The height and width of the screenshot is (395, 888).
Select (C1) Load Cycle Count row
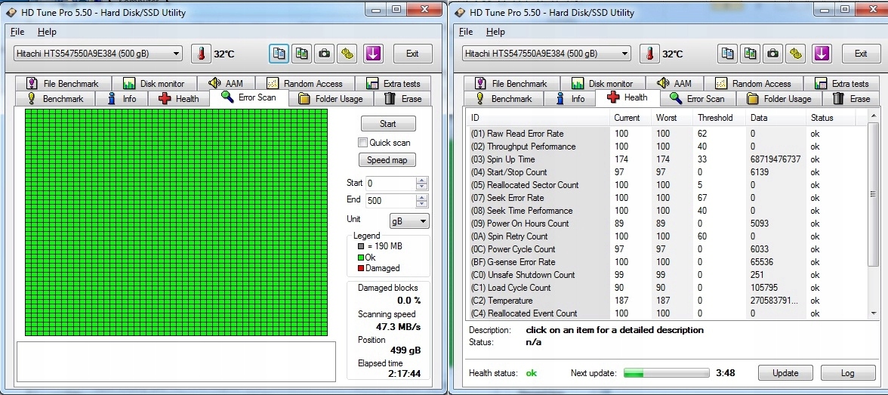(x=667, y=287)
